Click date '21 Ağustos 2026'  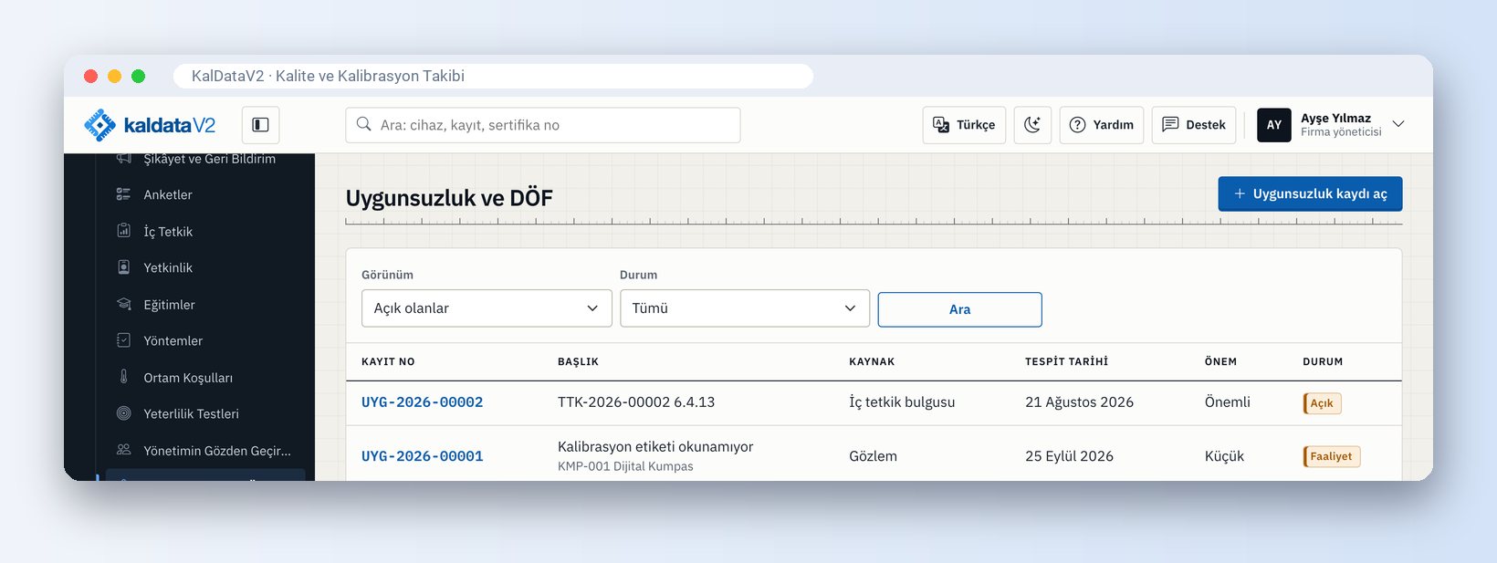pos(1079,402)
